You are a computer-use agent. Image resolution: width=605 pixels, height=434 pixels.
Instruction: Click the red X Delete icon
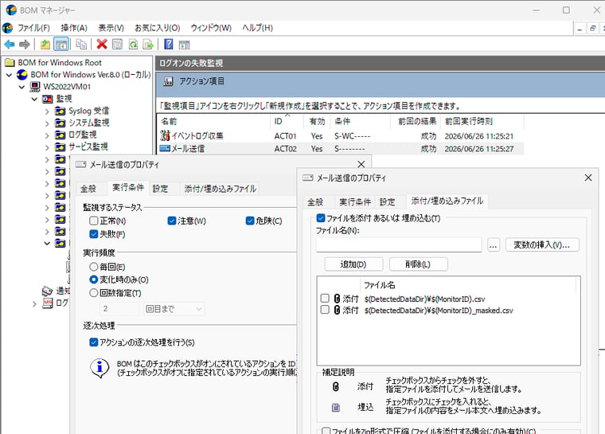point(102,45)
